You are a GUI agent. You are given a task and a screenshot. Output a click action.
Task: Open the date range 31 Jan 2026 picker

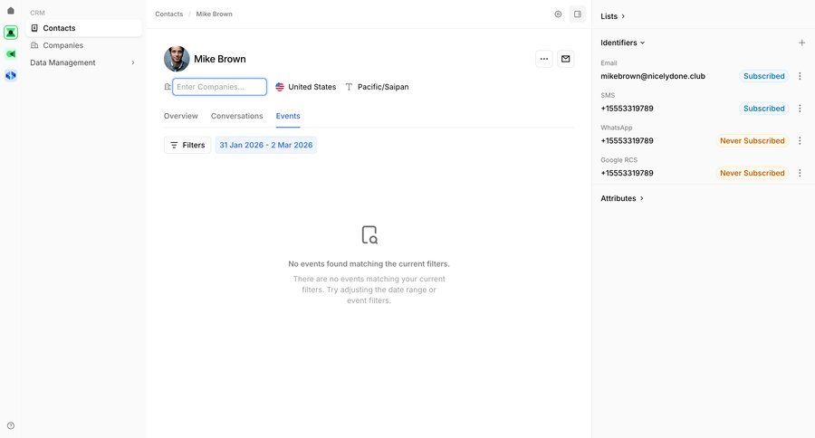coord(266,145)
